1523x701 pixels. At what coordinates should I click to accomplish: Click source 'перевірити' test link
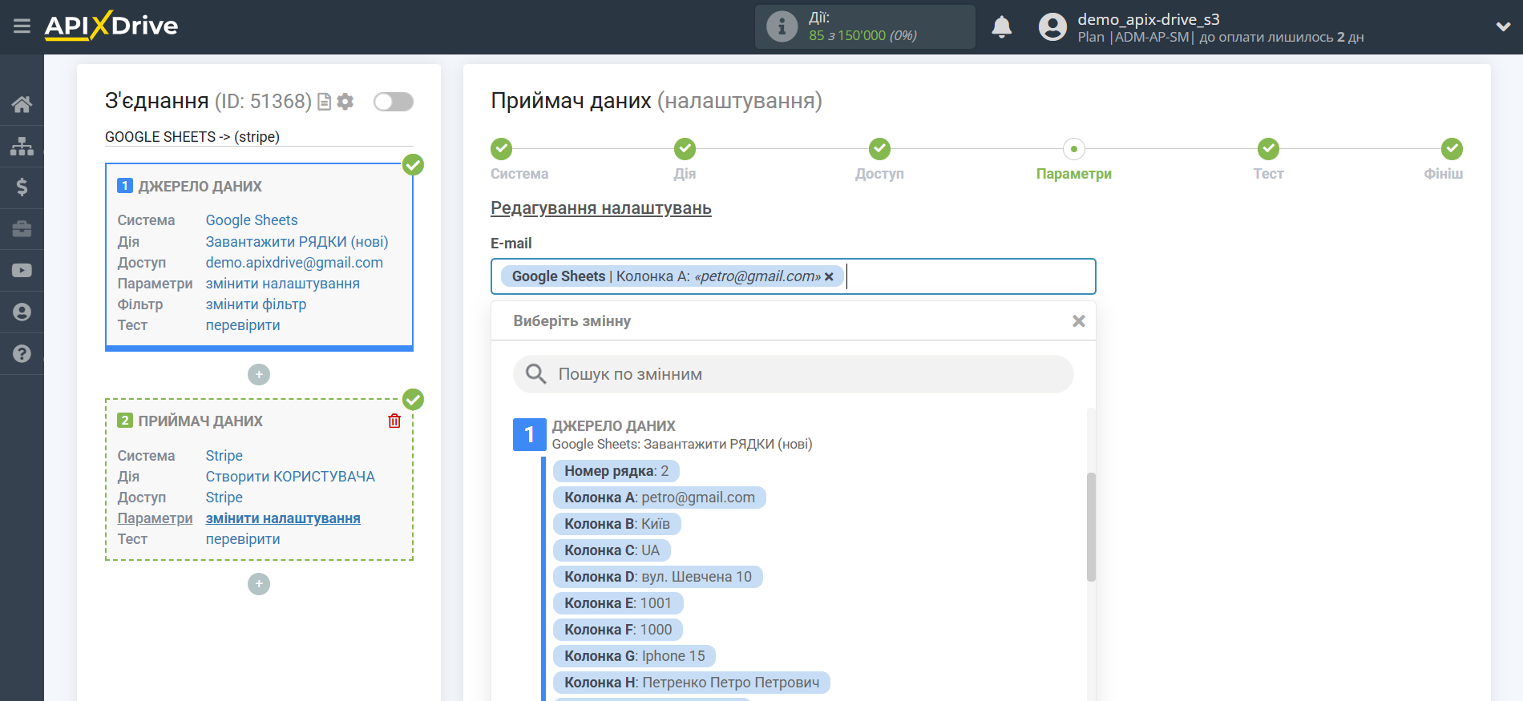coord(243,324)
